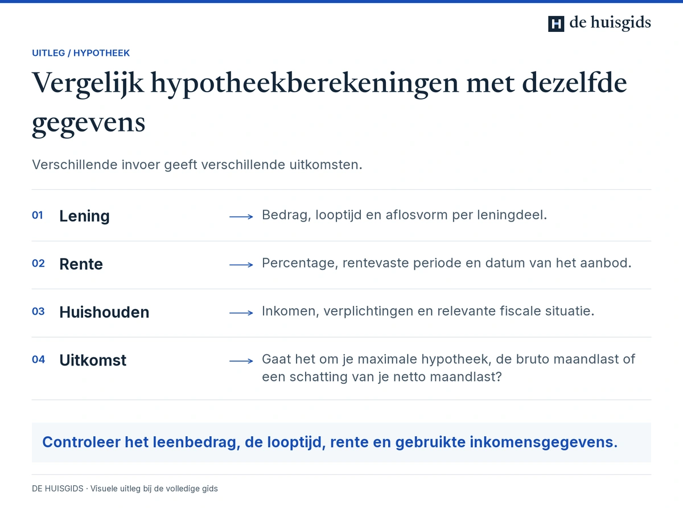Click 'Bedrag, looptijd en aflosvorm per leningdeel.'
The width and height of the screenshot is (683, 508).
click(404, 215)
